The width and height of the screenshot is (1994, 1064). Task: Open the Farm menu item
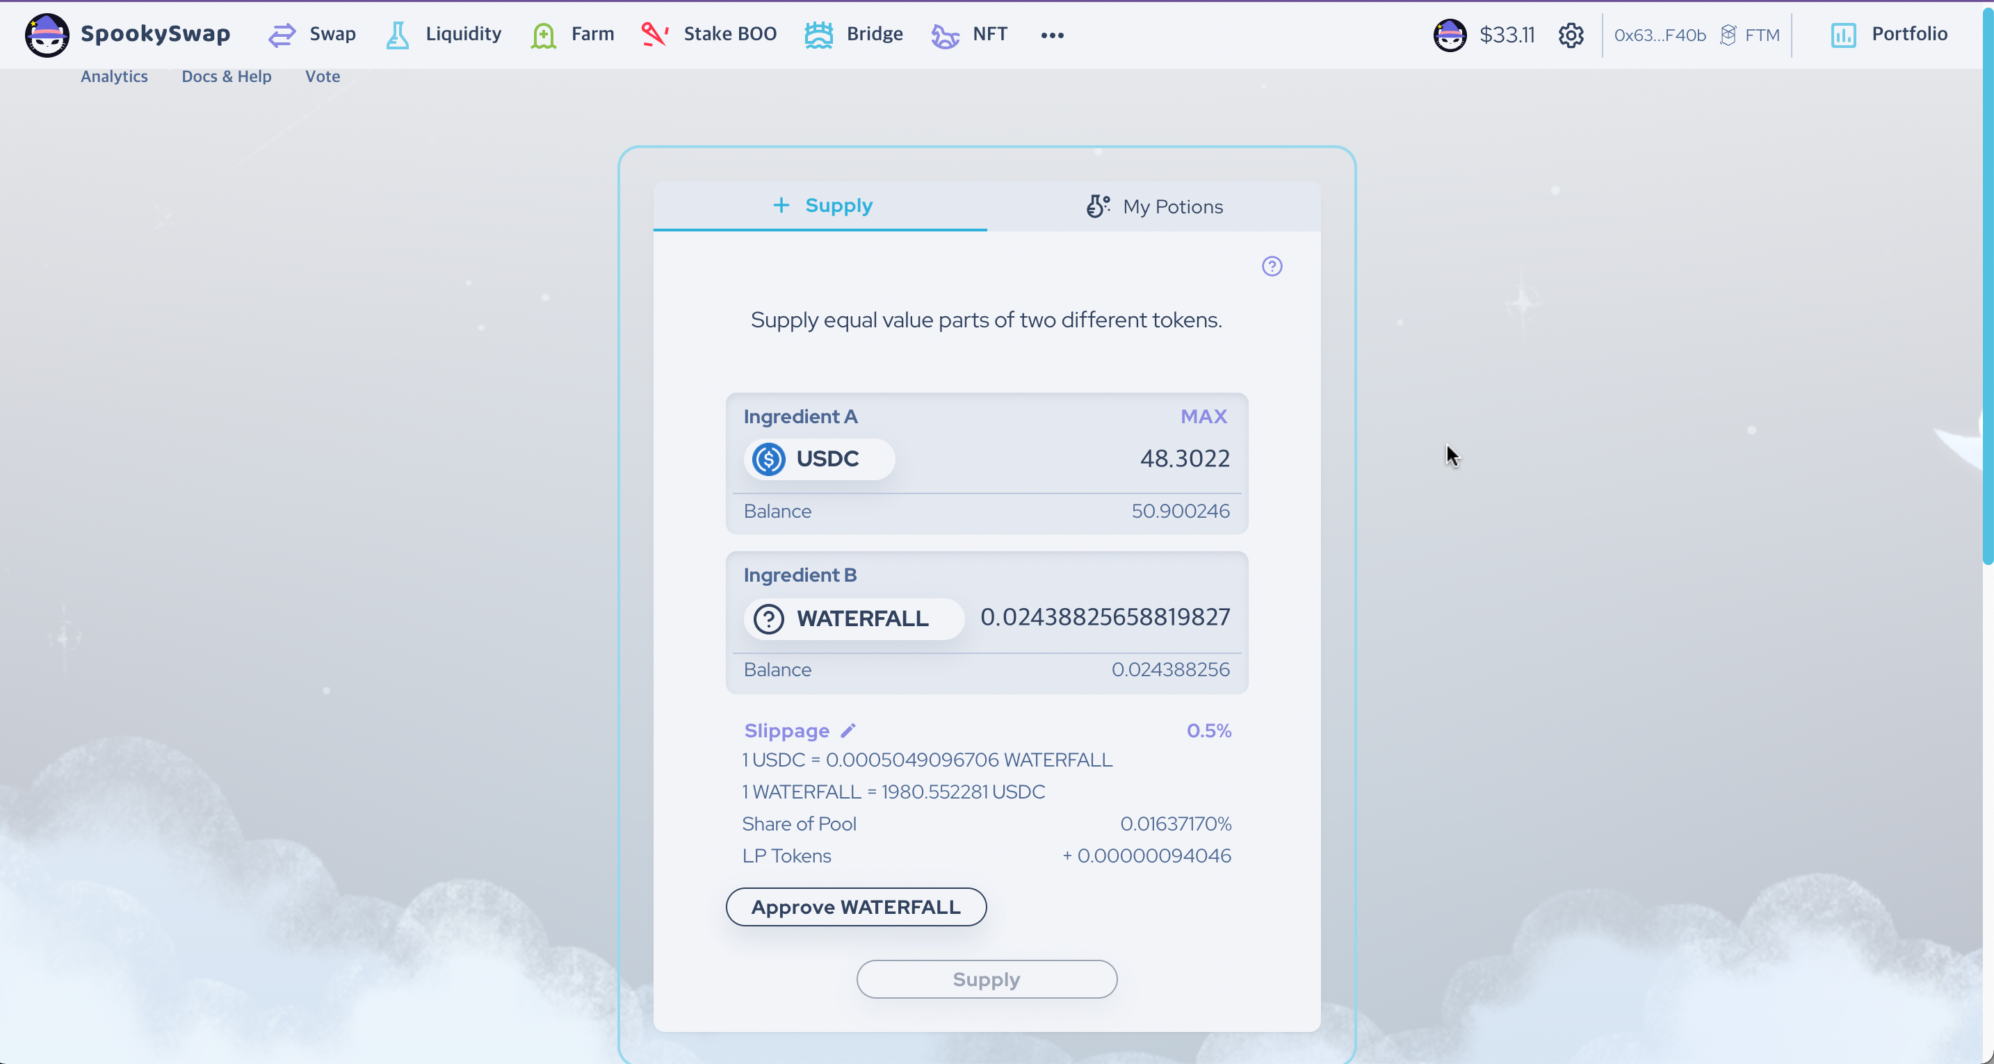(573, 34)
